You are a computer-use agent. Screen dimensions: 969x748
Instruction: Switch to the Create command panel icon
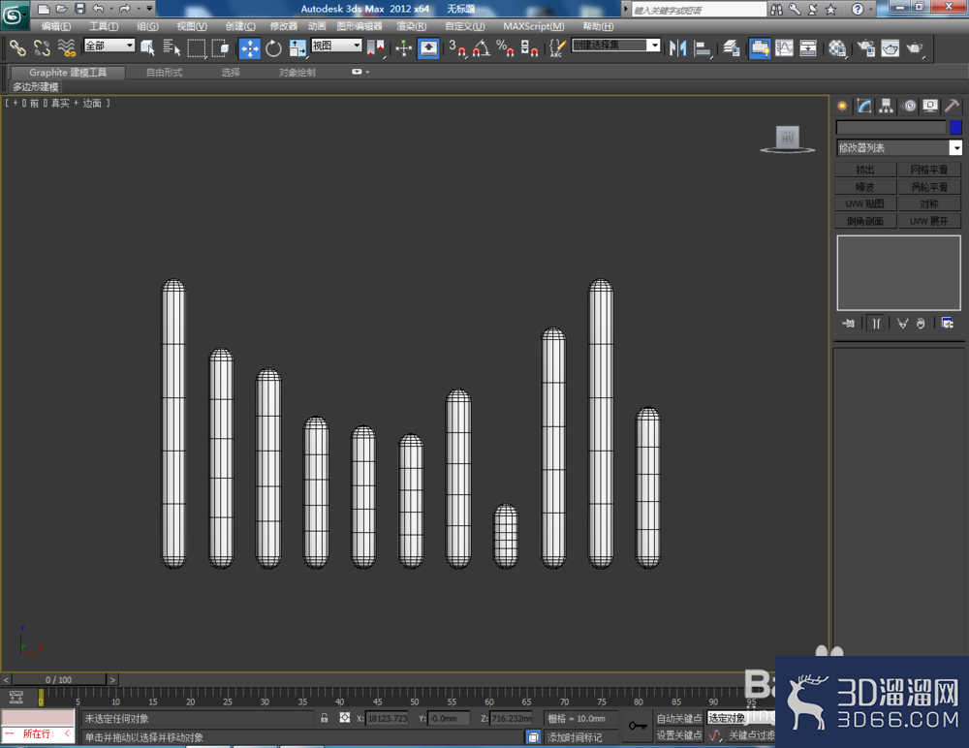click(842, 107)
